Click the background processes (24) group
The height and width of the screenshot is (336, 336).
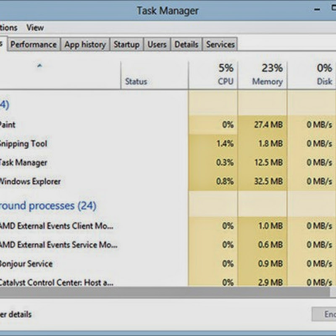coord(48,206)
